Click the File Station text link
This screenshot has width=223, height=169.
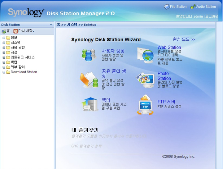pyautogui.click(x=178, y=7)
